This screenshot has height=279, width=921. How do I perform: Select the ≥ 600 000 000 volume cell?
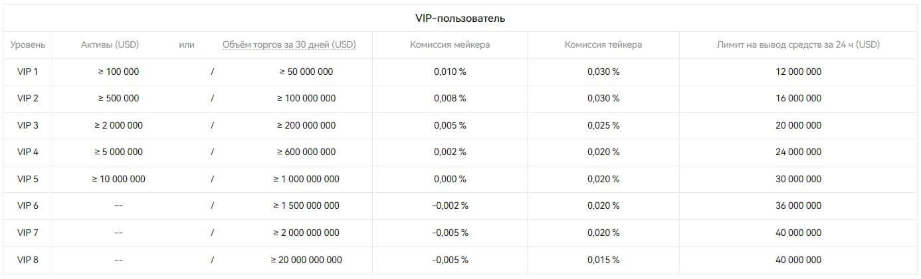click(306, 152)
